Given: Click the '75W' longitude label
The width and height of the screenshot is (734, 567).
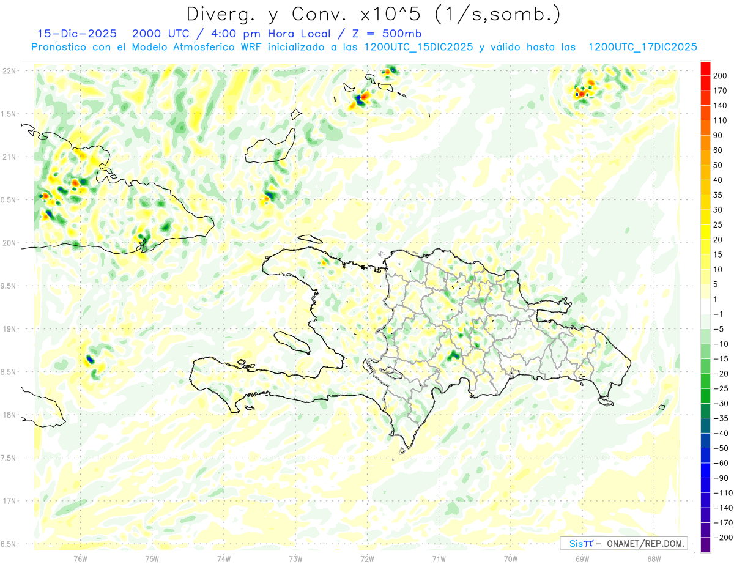Looking at the screenshot, I should [x=152, y=558].
